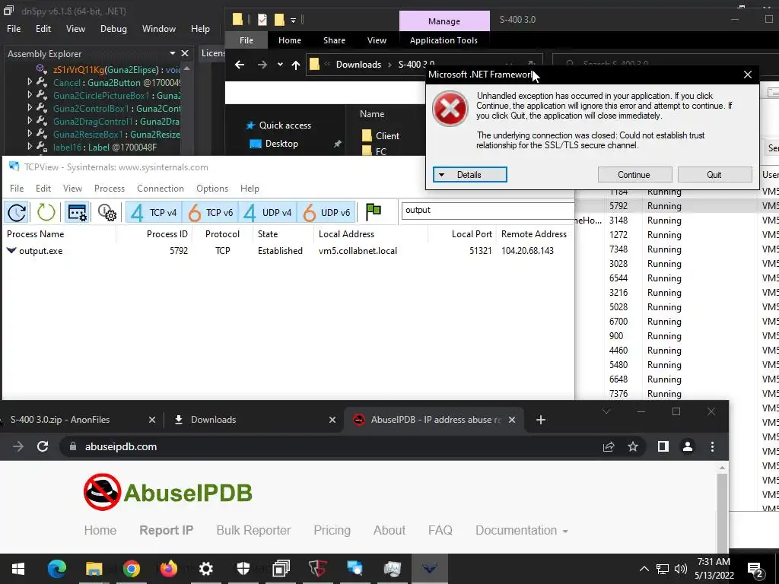Image resolution: width=779 pixels, height=584 pixels.
Task: Click green flag states filter icon
Action: pos(373,212)
